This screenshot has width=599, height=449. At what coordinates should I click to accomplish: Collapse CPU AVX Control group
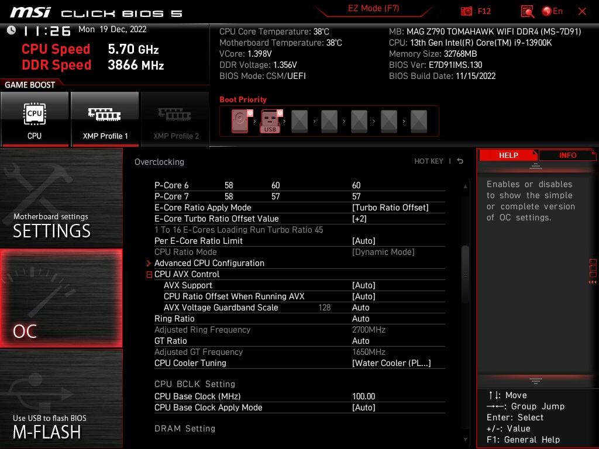tap(149, 275)
